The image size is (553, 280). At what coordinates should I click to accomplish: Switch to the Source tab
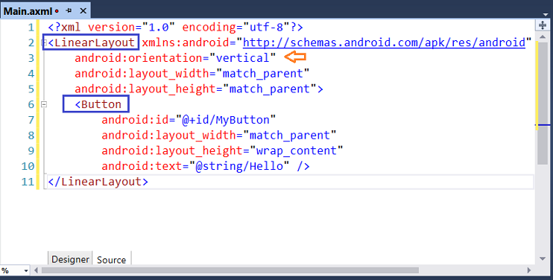pos(112,260)
